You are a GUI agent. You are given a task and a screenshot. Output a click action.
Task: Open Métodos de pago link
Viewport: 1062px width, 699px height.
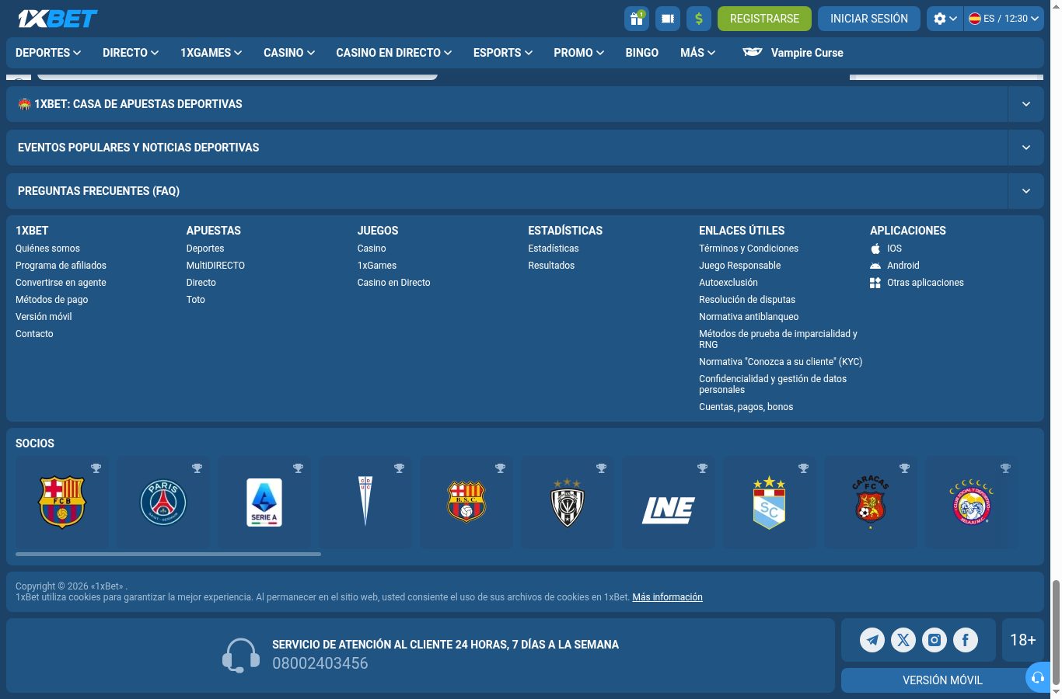[x=51, y=300]
